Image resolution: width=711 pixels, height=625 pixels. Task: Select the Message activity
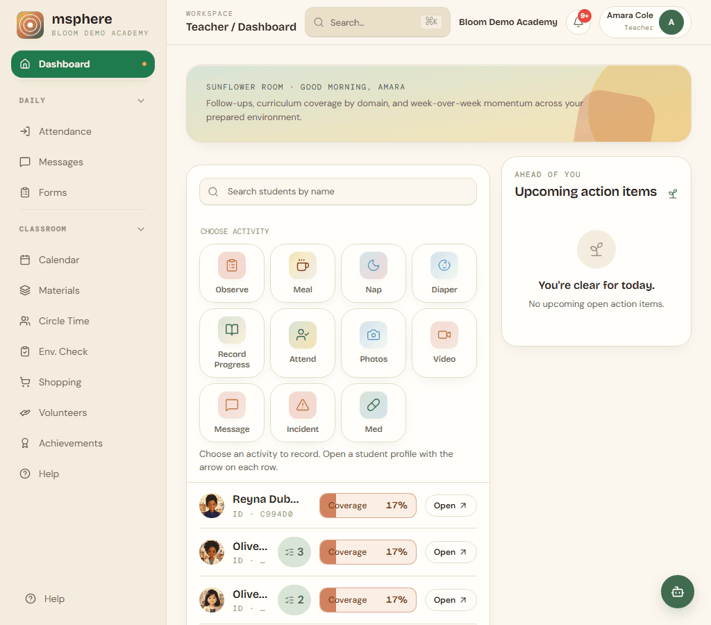pos(232,412)
